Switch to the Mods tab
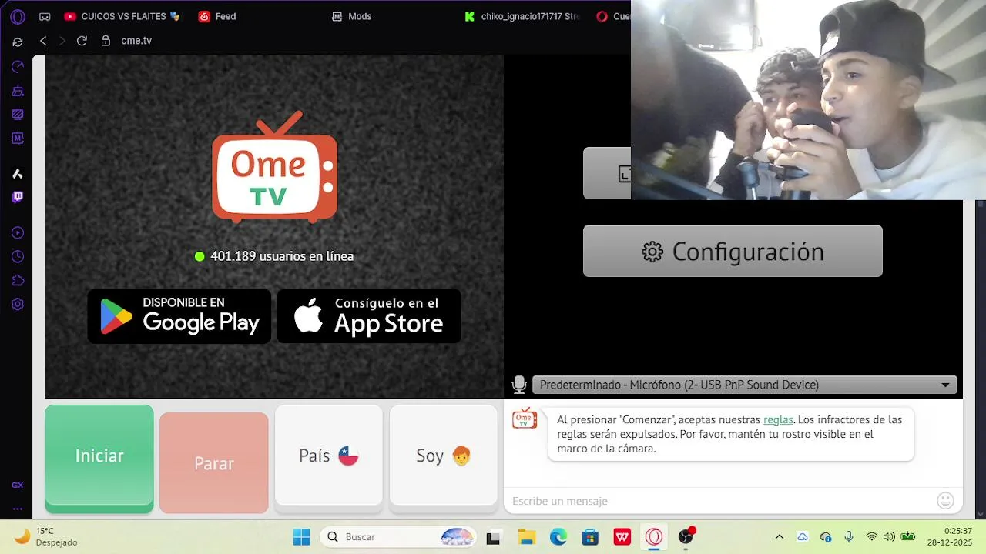This screenshot has width=986, height=554. click(x=352, y=16)
